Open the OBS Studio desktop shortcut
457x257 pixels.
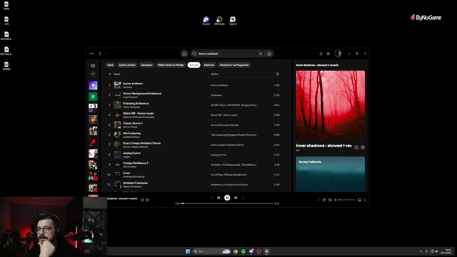click(219, 21)
